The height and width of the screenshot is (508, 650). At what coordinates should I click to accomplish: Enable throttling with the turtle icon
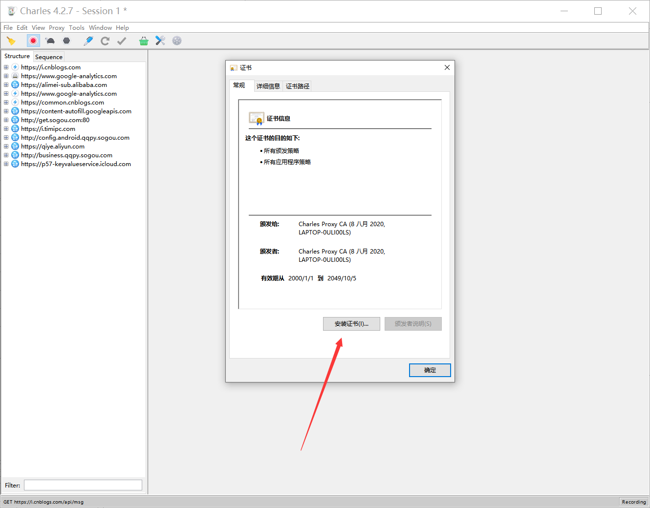click(x=50, y=41)
